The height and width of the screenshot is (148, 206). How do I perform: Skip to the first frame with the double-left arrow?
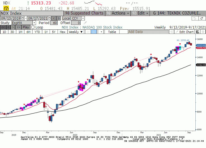click(3, 27)
